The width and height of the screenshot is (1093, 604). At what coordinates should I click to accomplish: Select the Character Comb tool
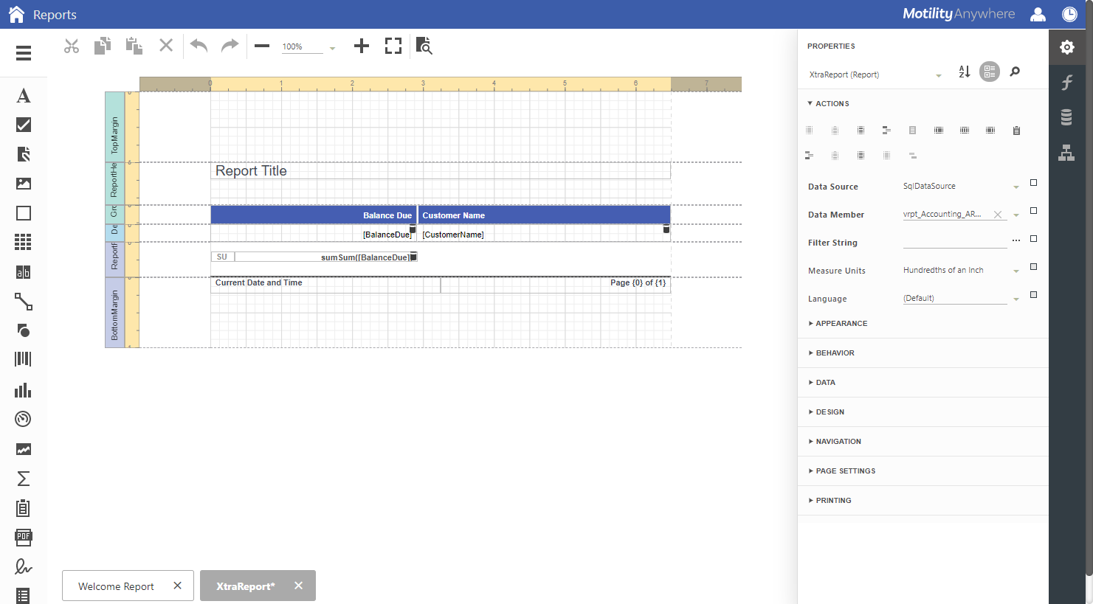pos(24,272)
